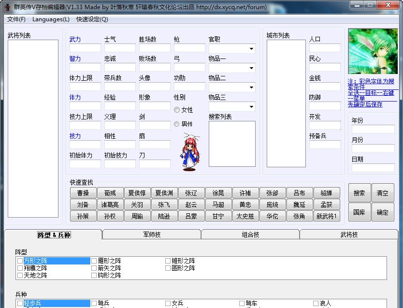Open the 国库 treasury panel
Screen dimensions: 403x308
pyautogui.click(x=360, y=212)
